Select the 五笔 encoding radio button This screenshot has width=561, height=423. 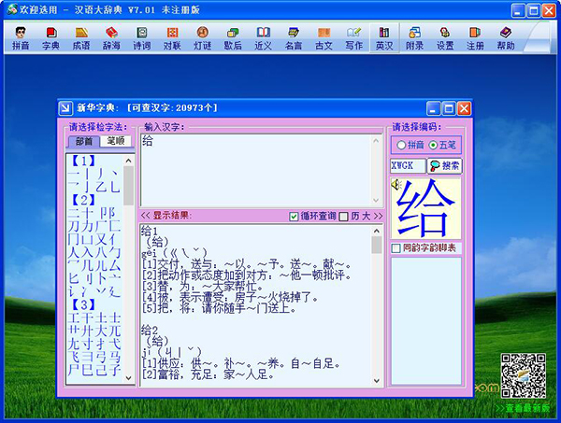pos(433,145)
